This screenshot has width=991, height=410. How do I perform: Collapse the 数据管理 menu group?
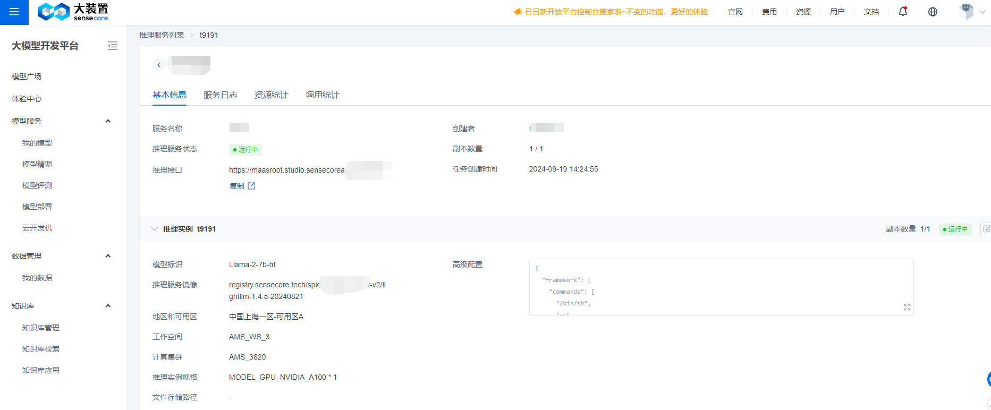[108, 256]
